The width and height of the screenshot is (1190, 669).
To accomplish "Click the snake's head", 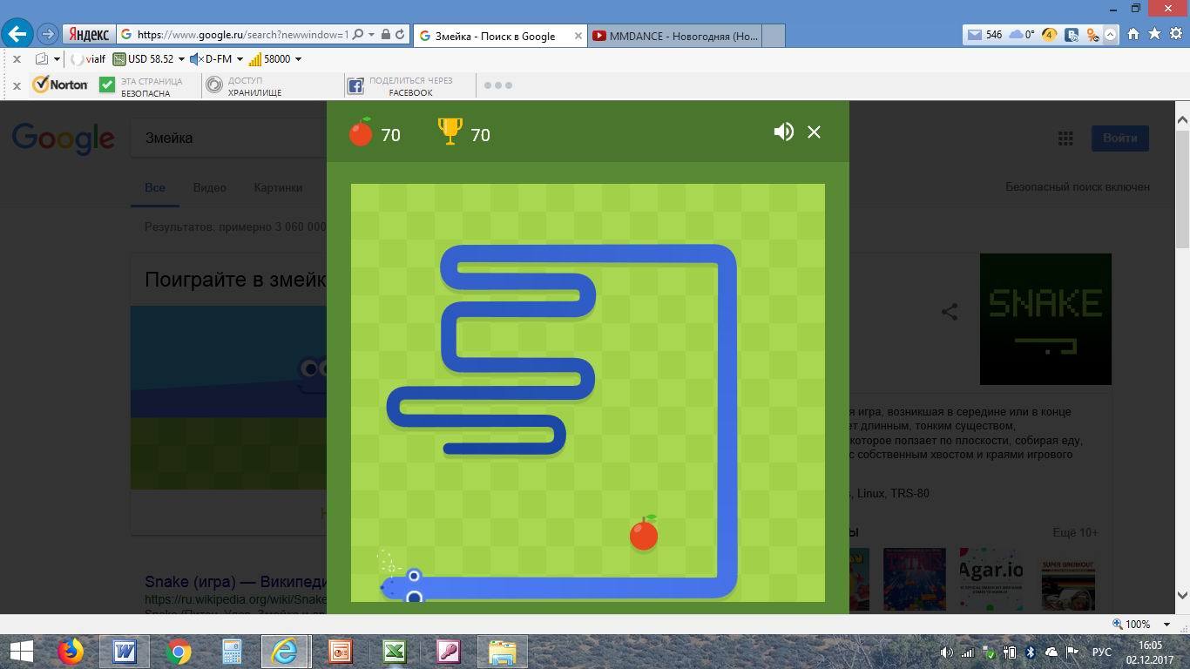I will click(x=402, y=587).
